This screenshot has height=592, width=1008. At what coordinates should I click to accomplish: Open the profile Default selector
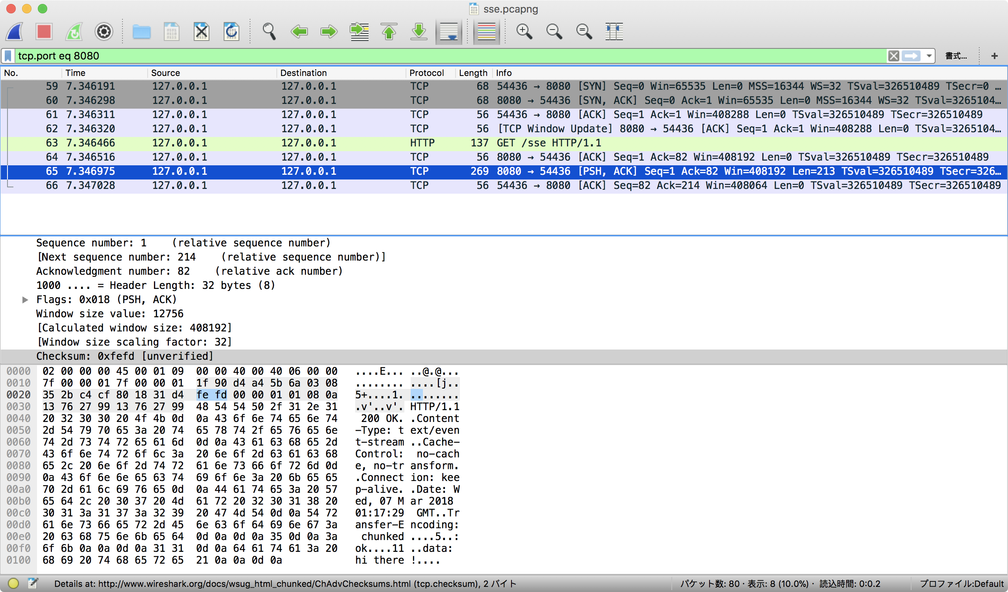point(961,584)
